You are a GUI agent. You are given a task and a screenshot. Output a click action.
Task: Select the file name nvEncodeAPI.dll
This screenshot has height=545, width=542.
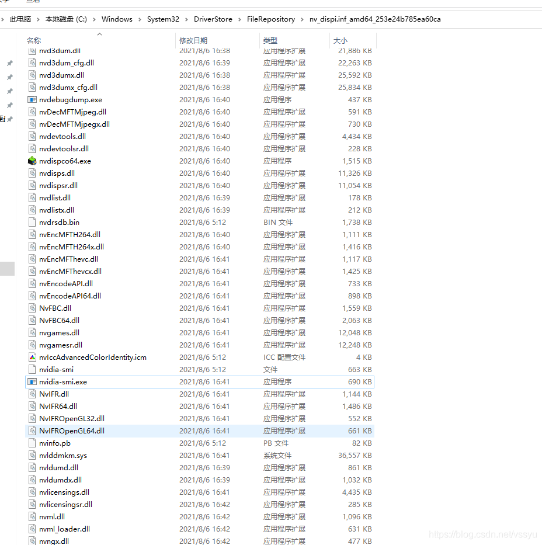(66, 284)
